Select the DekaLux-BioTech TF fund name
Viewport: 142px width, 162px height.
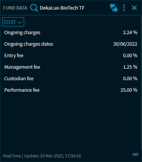tap(62, 8)
